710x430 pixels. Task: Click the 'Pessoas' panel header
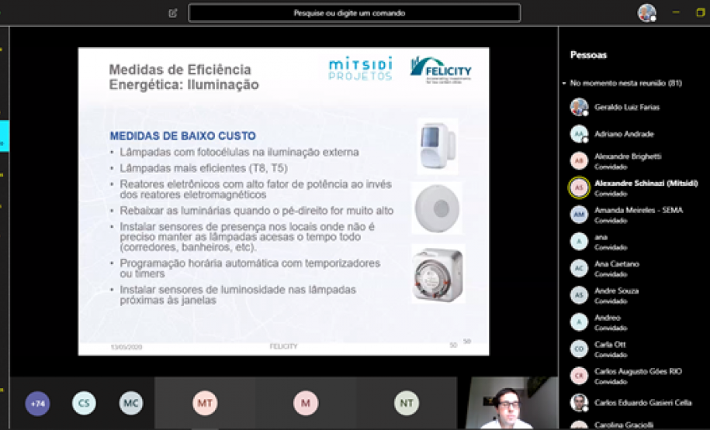tap(588, 55)
